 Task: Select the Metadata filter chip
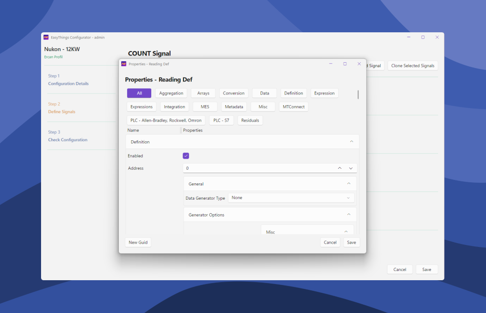234,107
